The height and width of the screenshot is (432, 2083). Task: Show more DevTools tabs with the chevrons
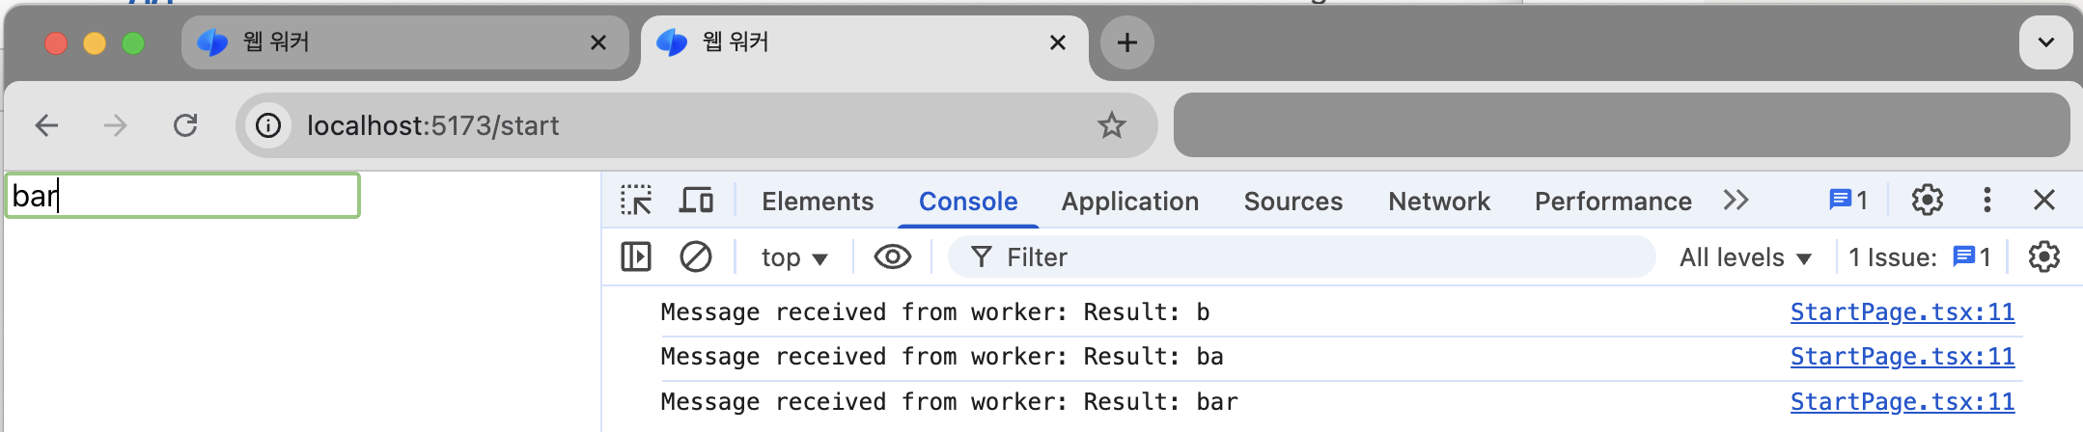pyautogui.click(x=1736, y=201)
